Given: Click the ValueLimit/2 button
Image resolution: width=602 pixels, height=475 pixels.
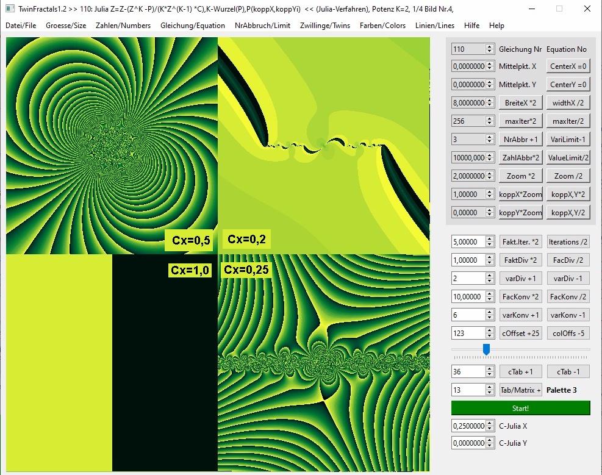Looking at the screenshot, I should pyautogui.click(x=568, y=158).
